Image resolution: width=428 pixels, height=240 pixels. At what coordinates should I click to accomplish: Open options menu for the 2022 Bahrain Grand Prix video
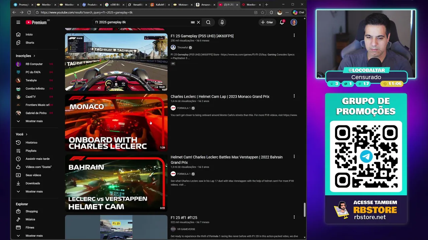pyautogui.click(x=294, y=157)
